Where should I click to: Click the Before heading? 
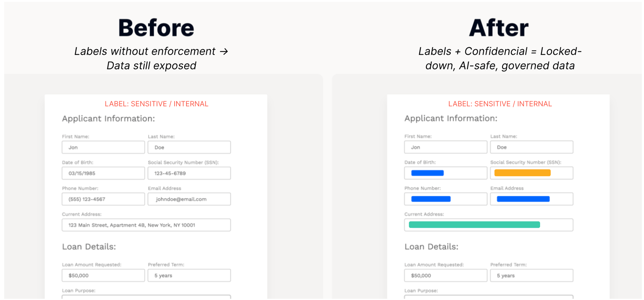click(156, 28)
